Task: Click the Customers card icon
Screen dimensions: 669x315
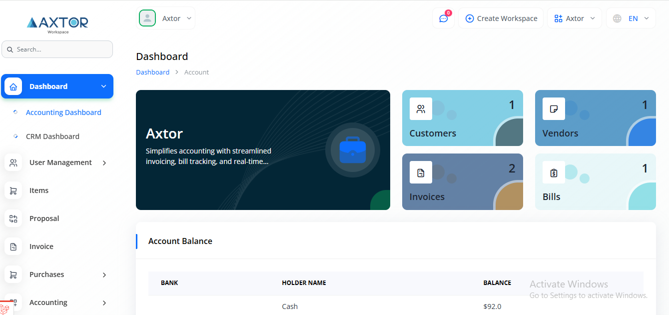Action: (x=421, y=109)
